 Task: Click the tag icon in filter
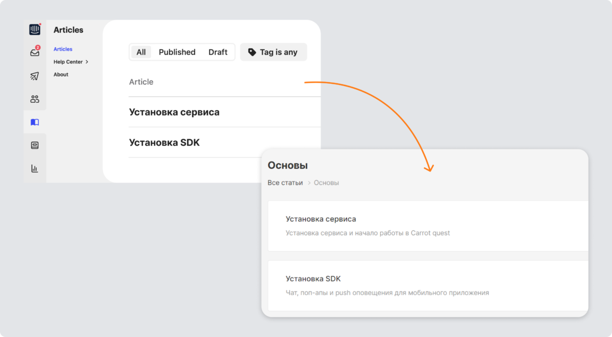click(x=252, y=52)
